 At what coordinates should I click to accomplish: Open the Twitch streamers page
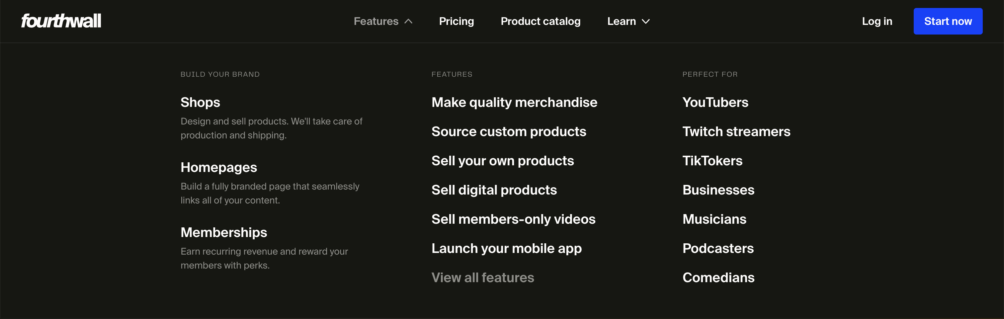pyautogui.click(x=736, y=132)
